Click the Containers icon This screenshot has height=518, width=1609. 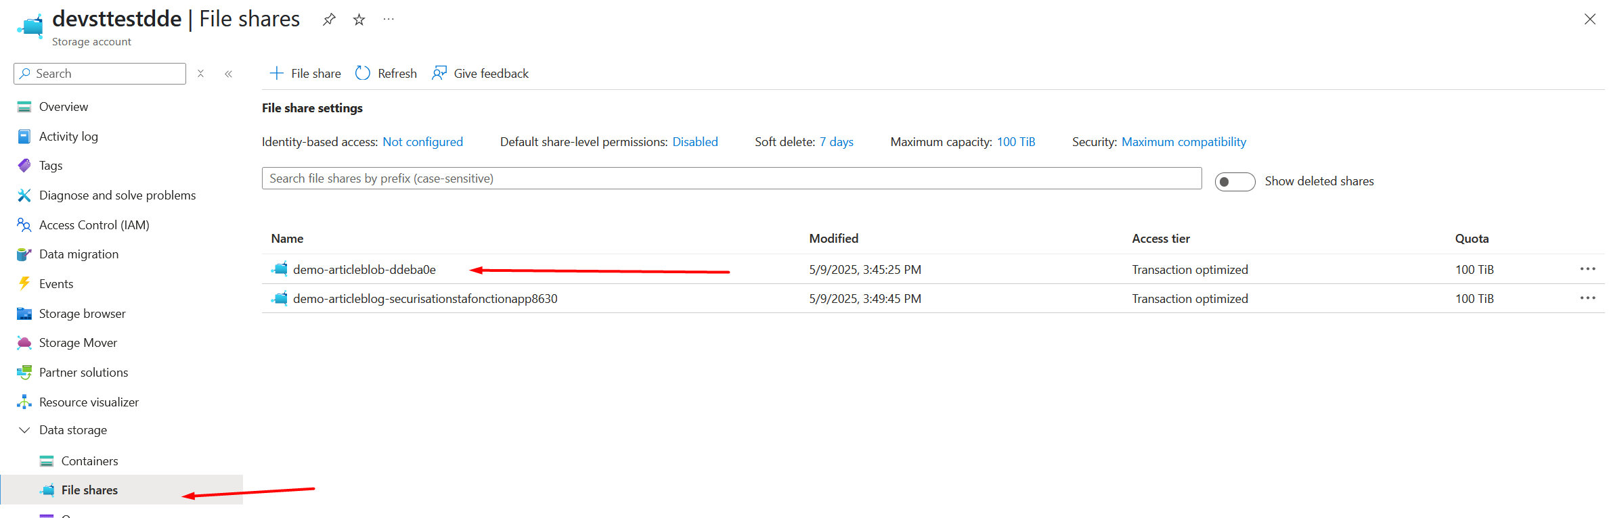[x=47, y=461]
